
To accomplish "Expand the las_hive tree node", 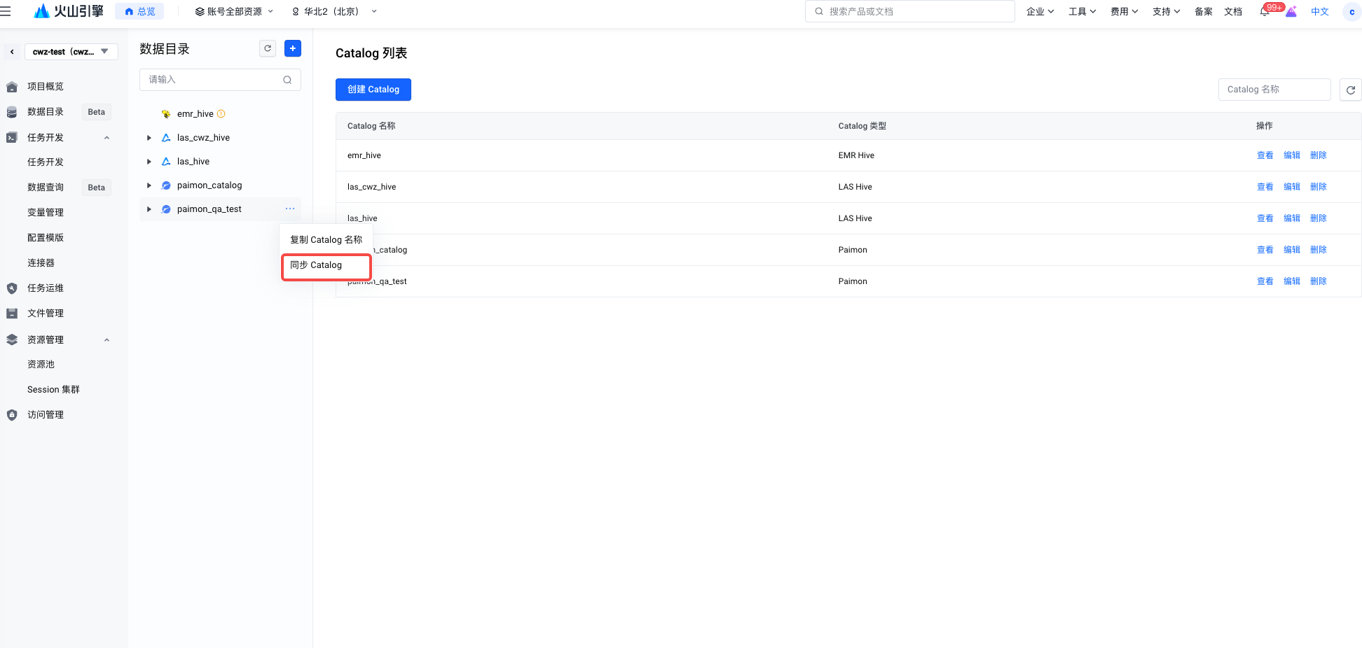I will tap(149, 162).
